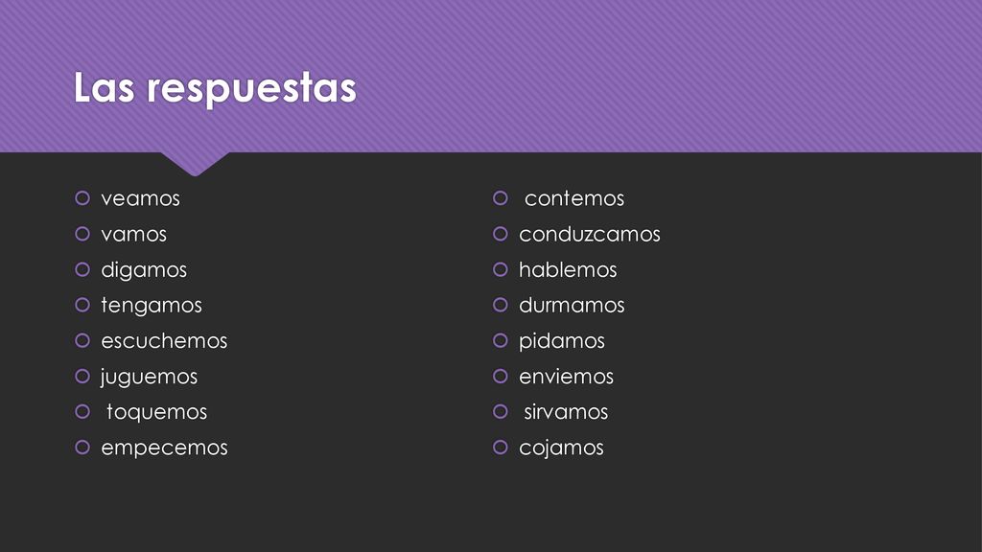Image resolution: width=982 pixels, height=552 pixels.
Task: Click the purple striped header banner
Action: 491,76
